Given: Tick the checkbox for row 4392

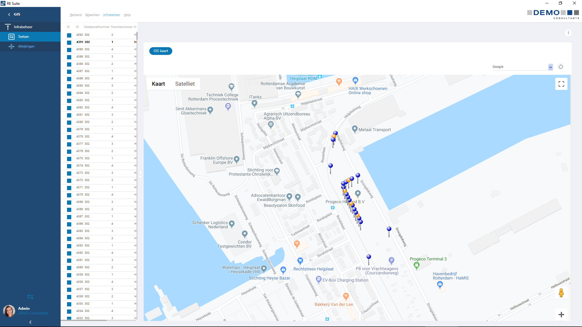Looking at the screenshot, I should pos(69,35).
